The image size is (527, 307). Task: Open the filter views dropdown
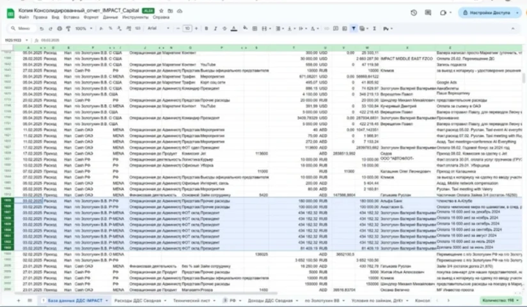point(364,29)
